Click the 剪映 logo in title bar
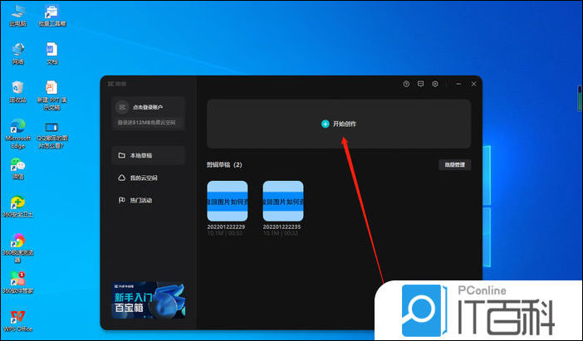 point(117,84)
